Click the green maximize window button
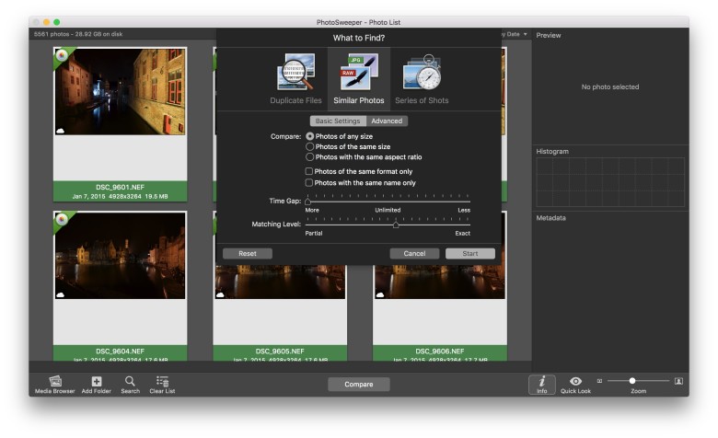 click(57, 22)
